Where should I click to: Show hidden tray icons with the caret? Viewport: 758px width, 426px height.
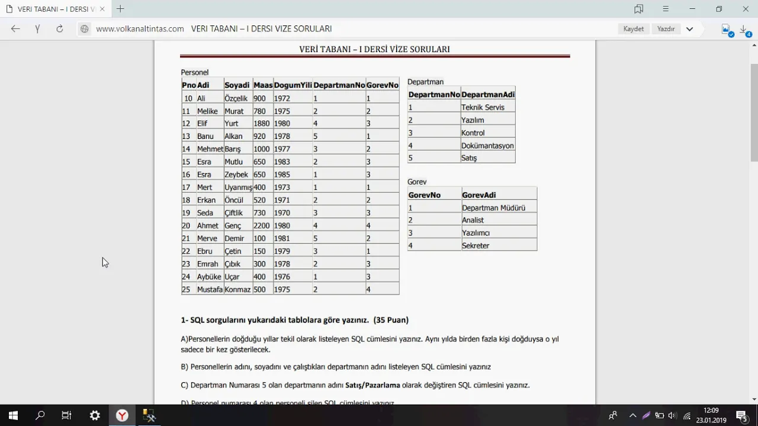[632, 415]
